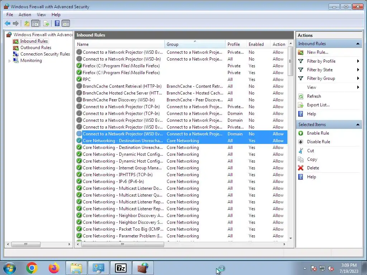Image resolution: width=367 pixels, height=275 pixels.
Task: Click the tree pane horizontal scrollbar thumb
Action: pyautogui.click(x=26, y=244)
